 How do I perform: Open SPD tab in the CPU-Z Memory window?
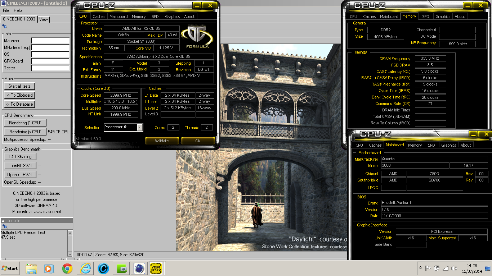[x=425, y=17]
